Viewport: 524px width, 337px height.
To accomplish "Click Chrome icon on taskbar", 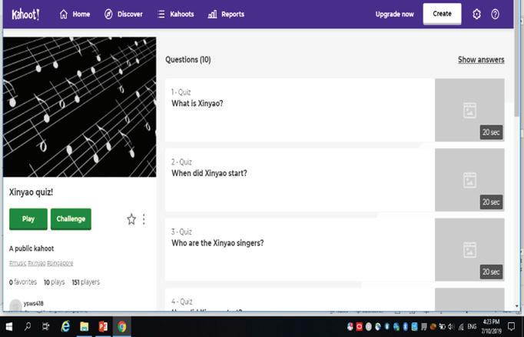I will click(x=122, y=326).
